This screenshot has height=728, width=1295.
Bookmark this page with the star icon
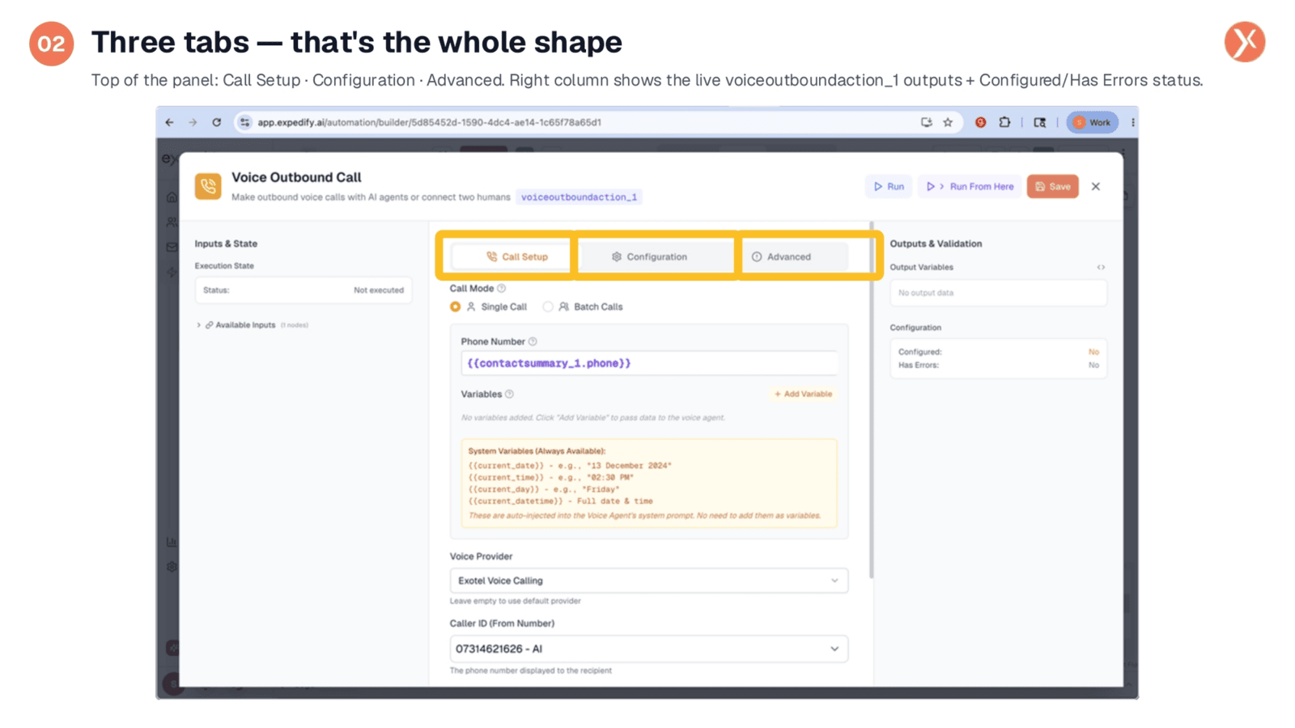pyautogui.click(x=948, y=122)
